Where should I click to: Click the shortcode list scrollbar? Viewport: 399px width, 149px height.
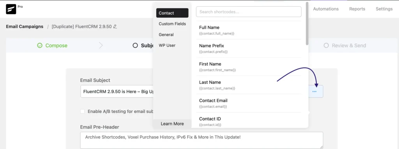pos(307,23)
